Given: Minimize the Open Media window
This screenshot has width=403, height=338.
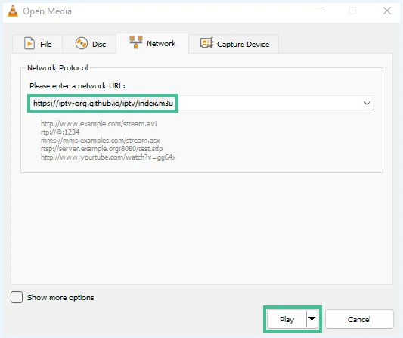Looking at the screenshot, I should click(x=318, y=11).
